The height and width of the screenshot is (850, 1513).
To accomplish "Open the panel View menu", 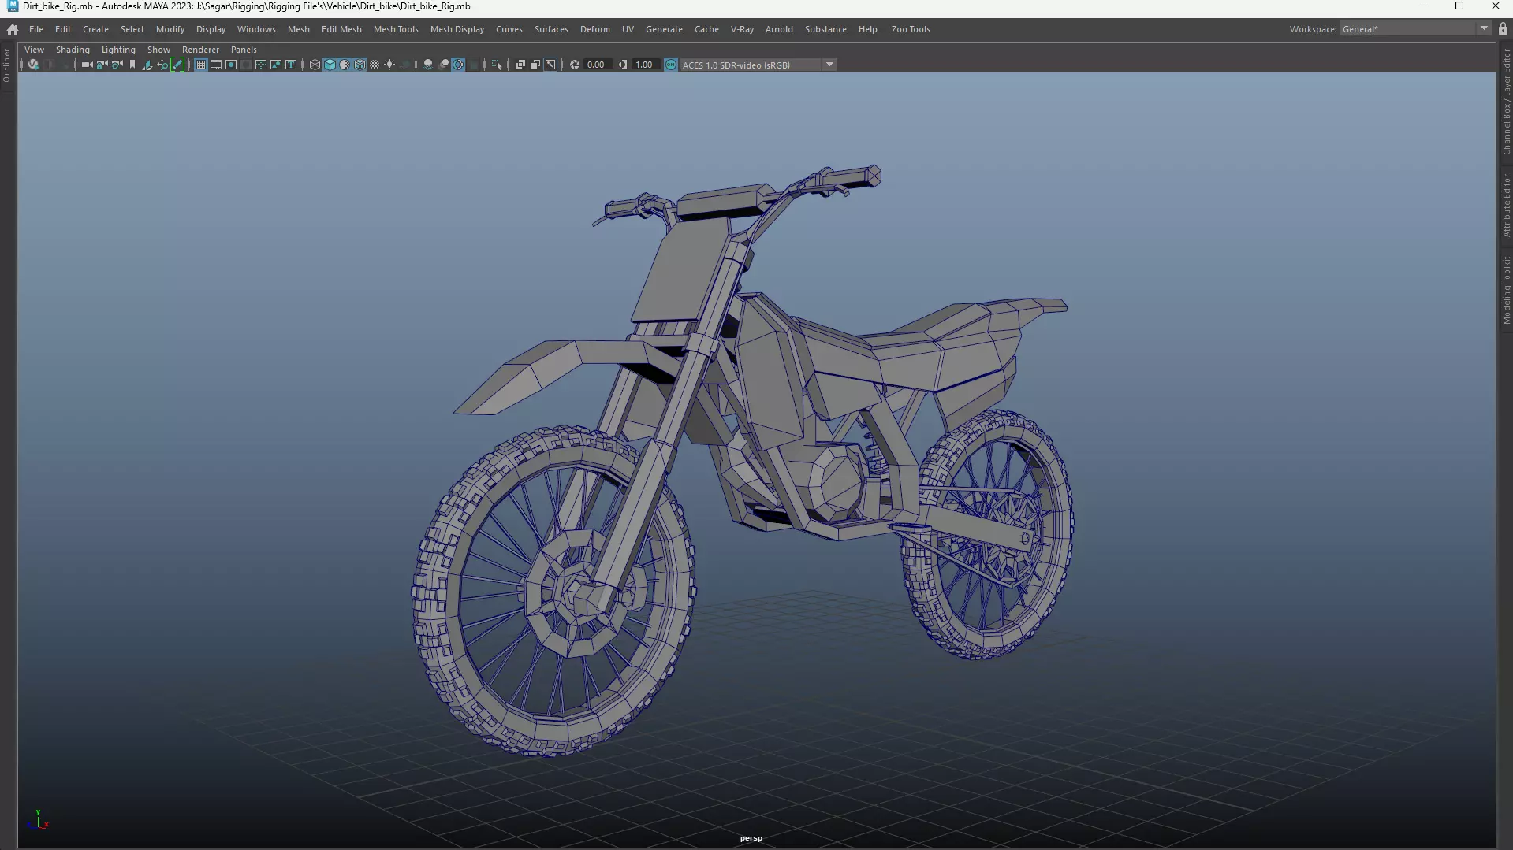I will point(35,50).
